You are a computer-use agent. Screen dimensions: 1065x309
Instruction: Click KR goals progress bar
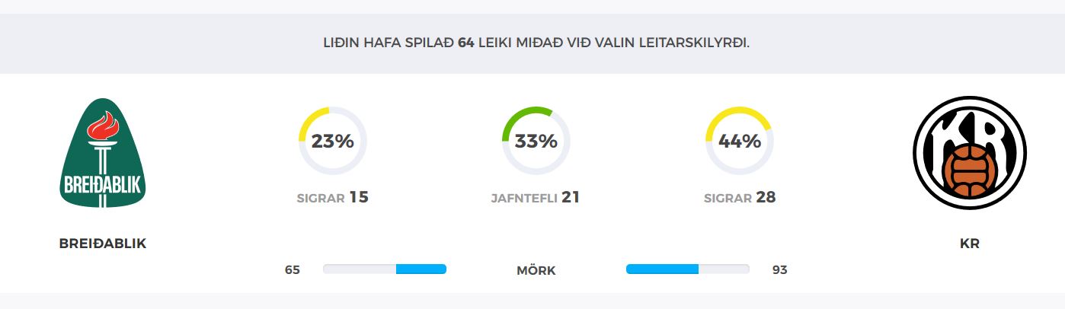click(688, 269)
